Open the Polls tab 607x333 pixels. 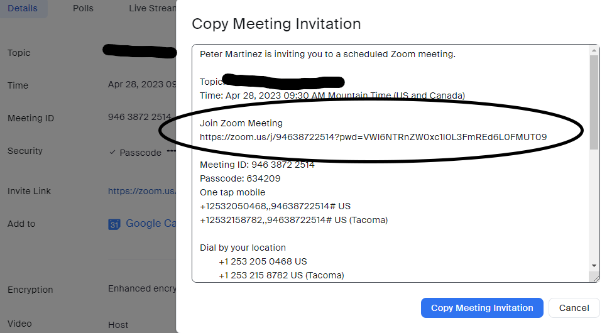(83, 8)
